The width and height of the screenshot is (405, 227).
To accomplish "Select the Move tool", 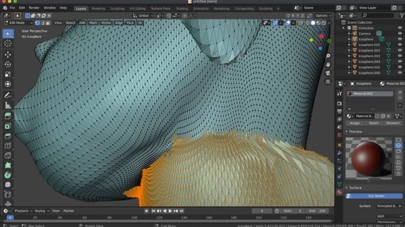I will [8, 55].
